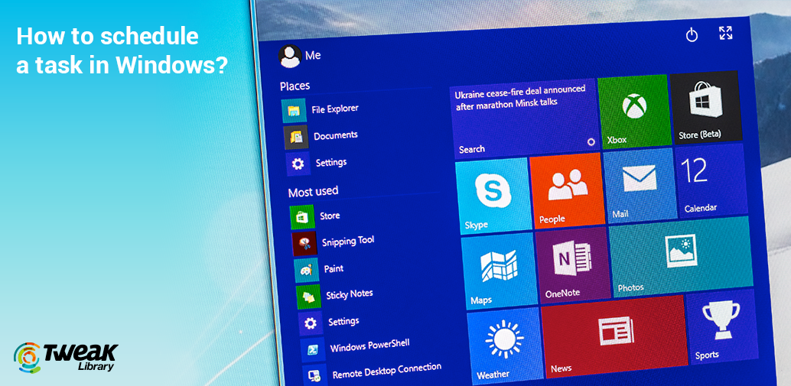Click the power icon in Start menu
This screenshot has width=791, height=386.
(692, 34)
